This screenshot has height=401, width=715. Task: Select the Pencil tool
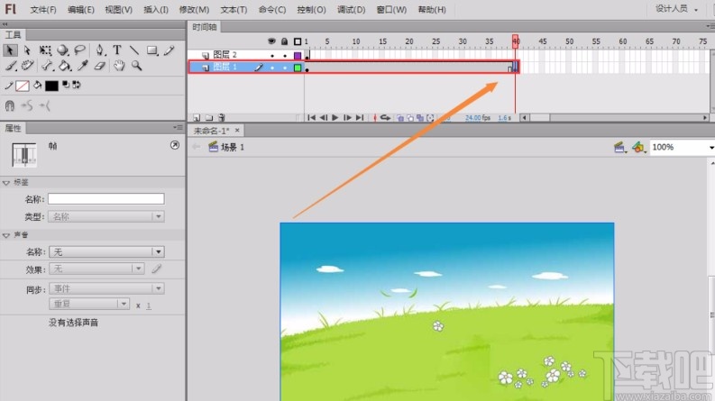(170, 50)
